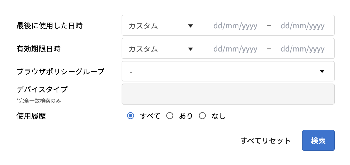
Task: Click the カスタム label text in the top selector
Action: tap(143, 25)
